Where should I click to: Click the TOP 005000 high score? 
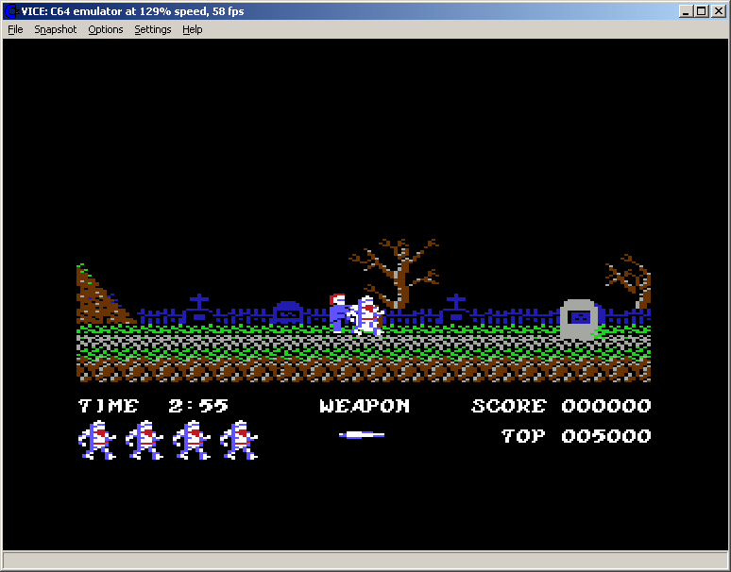click(x=576, y=436)
